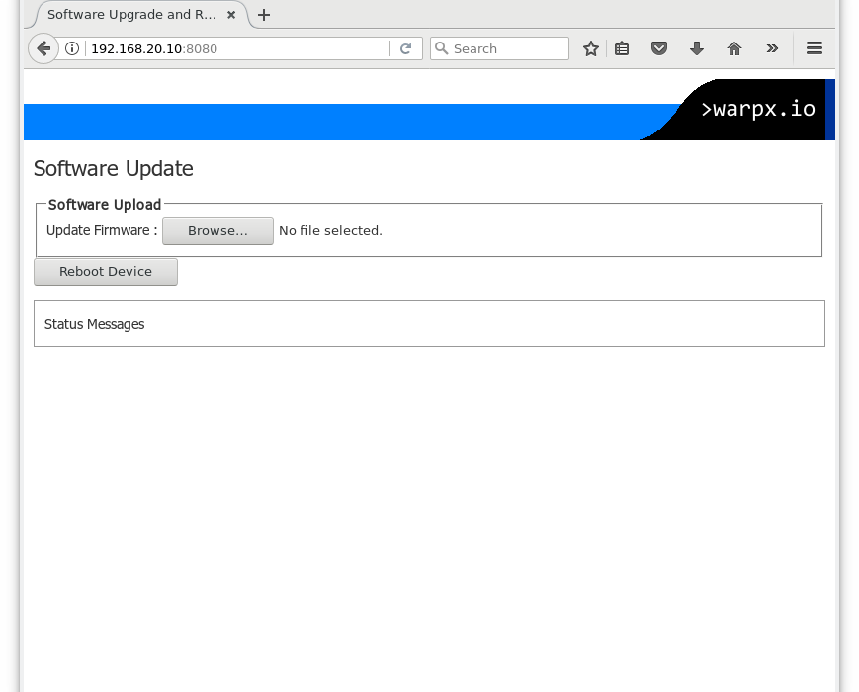Click the magnifier icon in search bar
Viewport: 859px width, 692px height.
pyautogui.click(x=442, y=48)
